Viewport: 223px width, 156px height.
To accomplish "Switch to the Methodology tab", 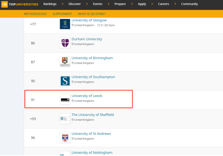I will 35,14.
